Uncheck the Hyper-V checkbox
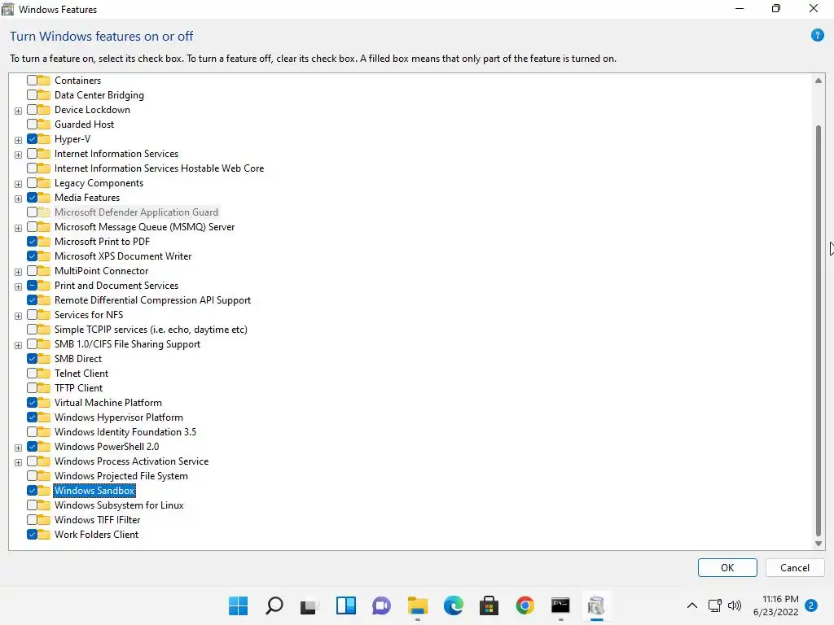Image resolution: width=834 pixels, height=625 pixels. point(32,138)
